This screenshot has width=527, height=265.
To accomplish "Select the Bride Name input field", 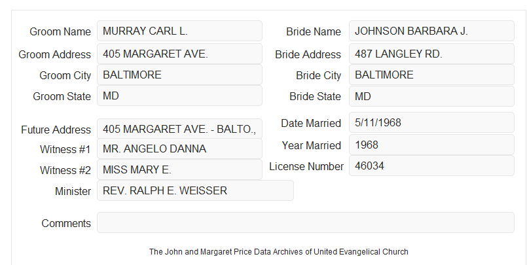I will (431, 31).
